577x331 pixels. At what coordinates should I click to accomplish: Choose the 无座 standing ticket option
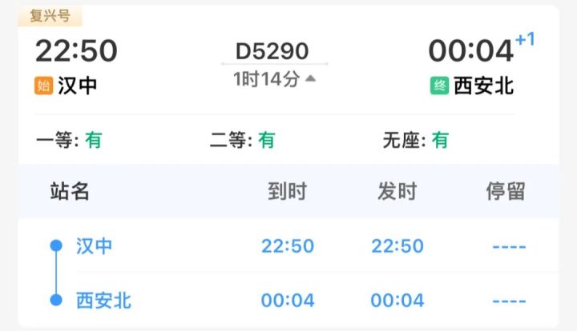(x=416, y=141)
